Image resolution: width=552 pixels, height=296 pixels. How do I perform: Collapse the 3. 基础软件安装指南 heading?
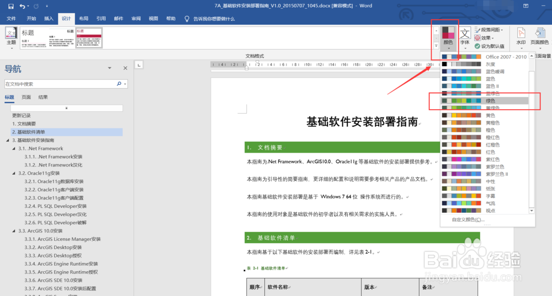pyautogui.click(x=8, y=140)
